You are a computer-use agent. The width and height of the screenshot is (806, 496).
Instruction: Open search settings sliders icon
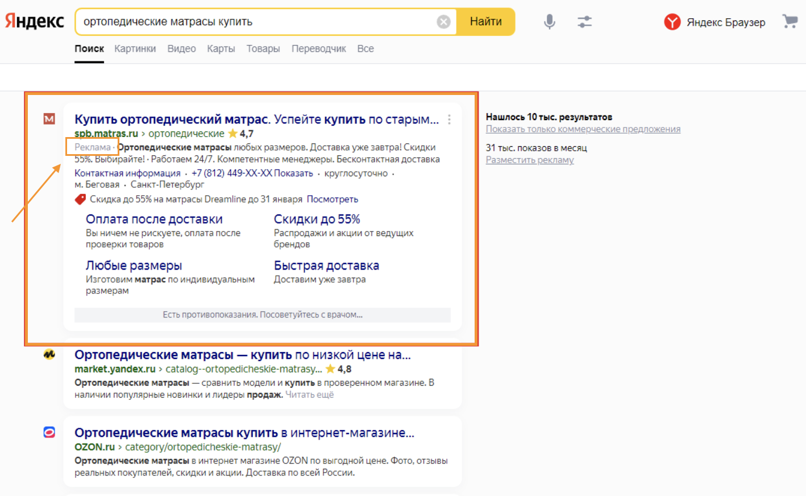[585, 22]
